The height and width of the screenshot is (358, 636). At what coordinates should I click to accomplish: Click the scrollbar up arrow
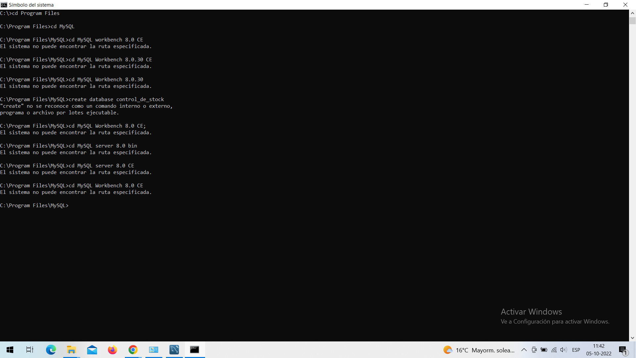click(632, 13)
